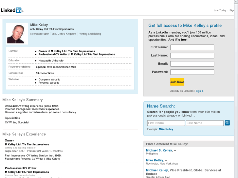Click Professional CV Writer under Experience
This screenshot has width=238, height=178.
click(x=21, y=168)
